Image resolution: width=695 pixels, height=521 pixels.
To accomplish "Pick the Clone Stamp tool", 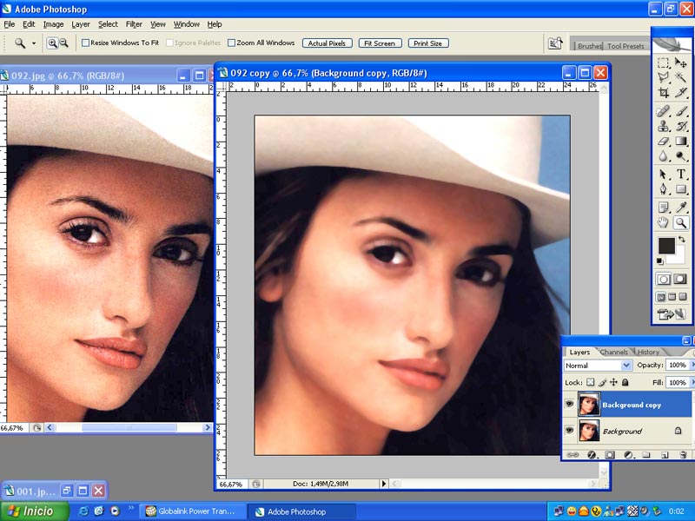I will [x=664, y=126].
